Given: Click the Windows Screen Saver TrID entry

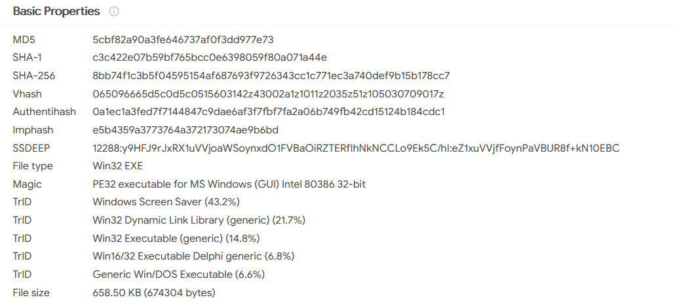Looking at the screenshot, I should coord(166,202).
